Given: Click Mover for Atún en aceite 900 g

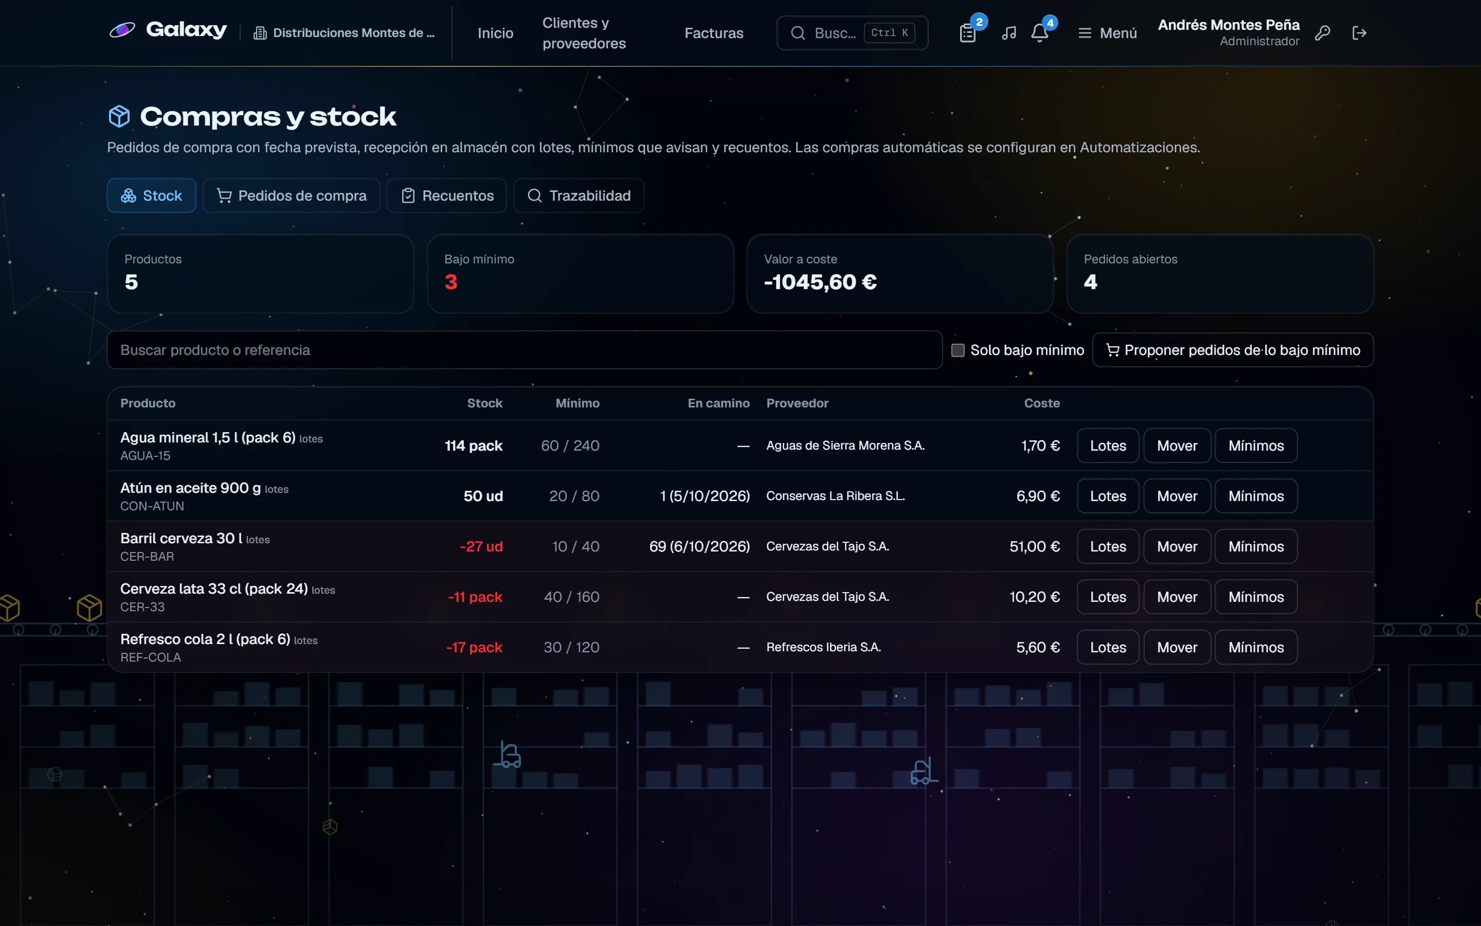Looking at the screenshot, I should (1177, 496).
